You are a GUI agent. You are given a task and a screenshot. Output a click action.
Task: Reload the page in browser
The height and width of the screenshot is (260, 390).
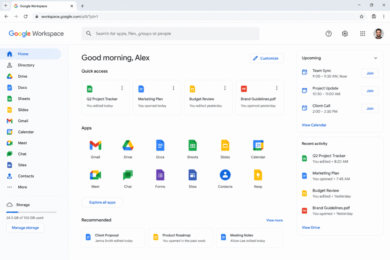[x=26, y=16]
